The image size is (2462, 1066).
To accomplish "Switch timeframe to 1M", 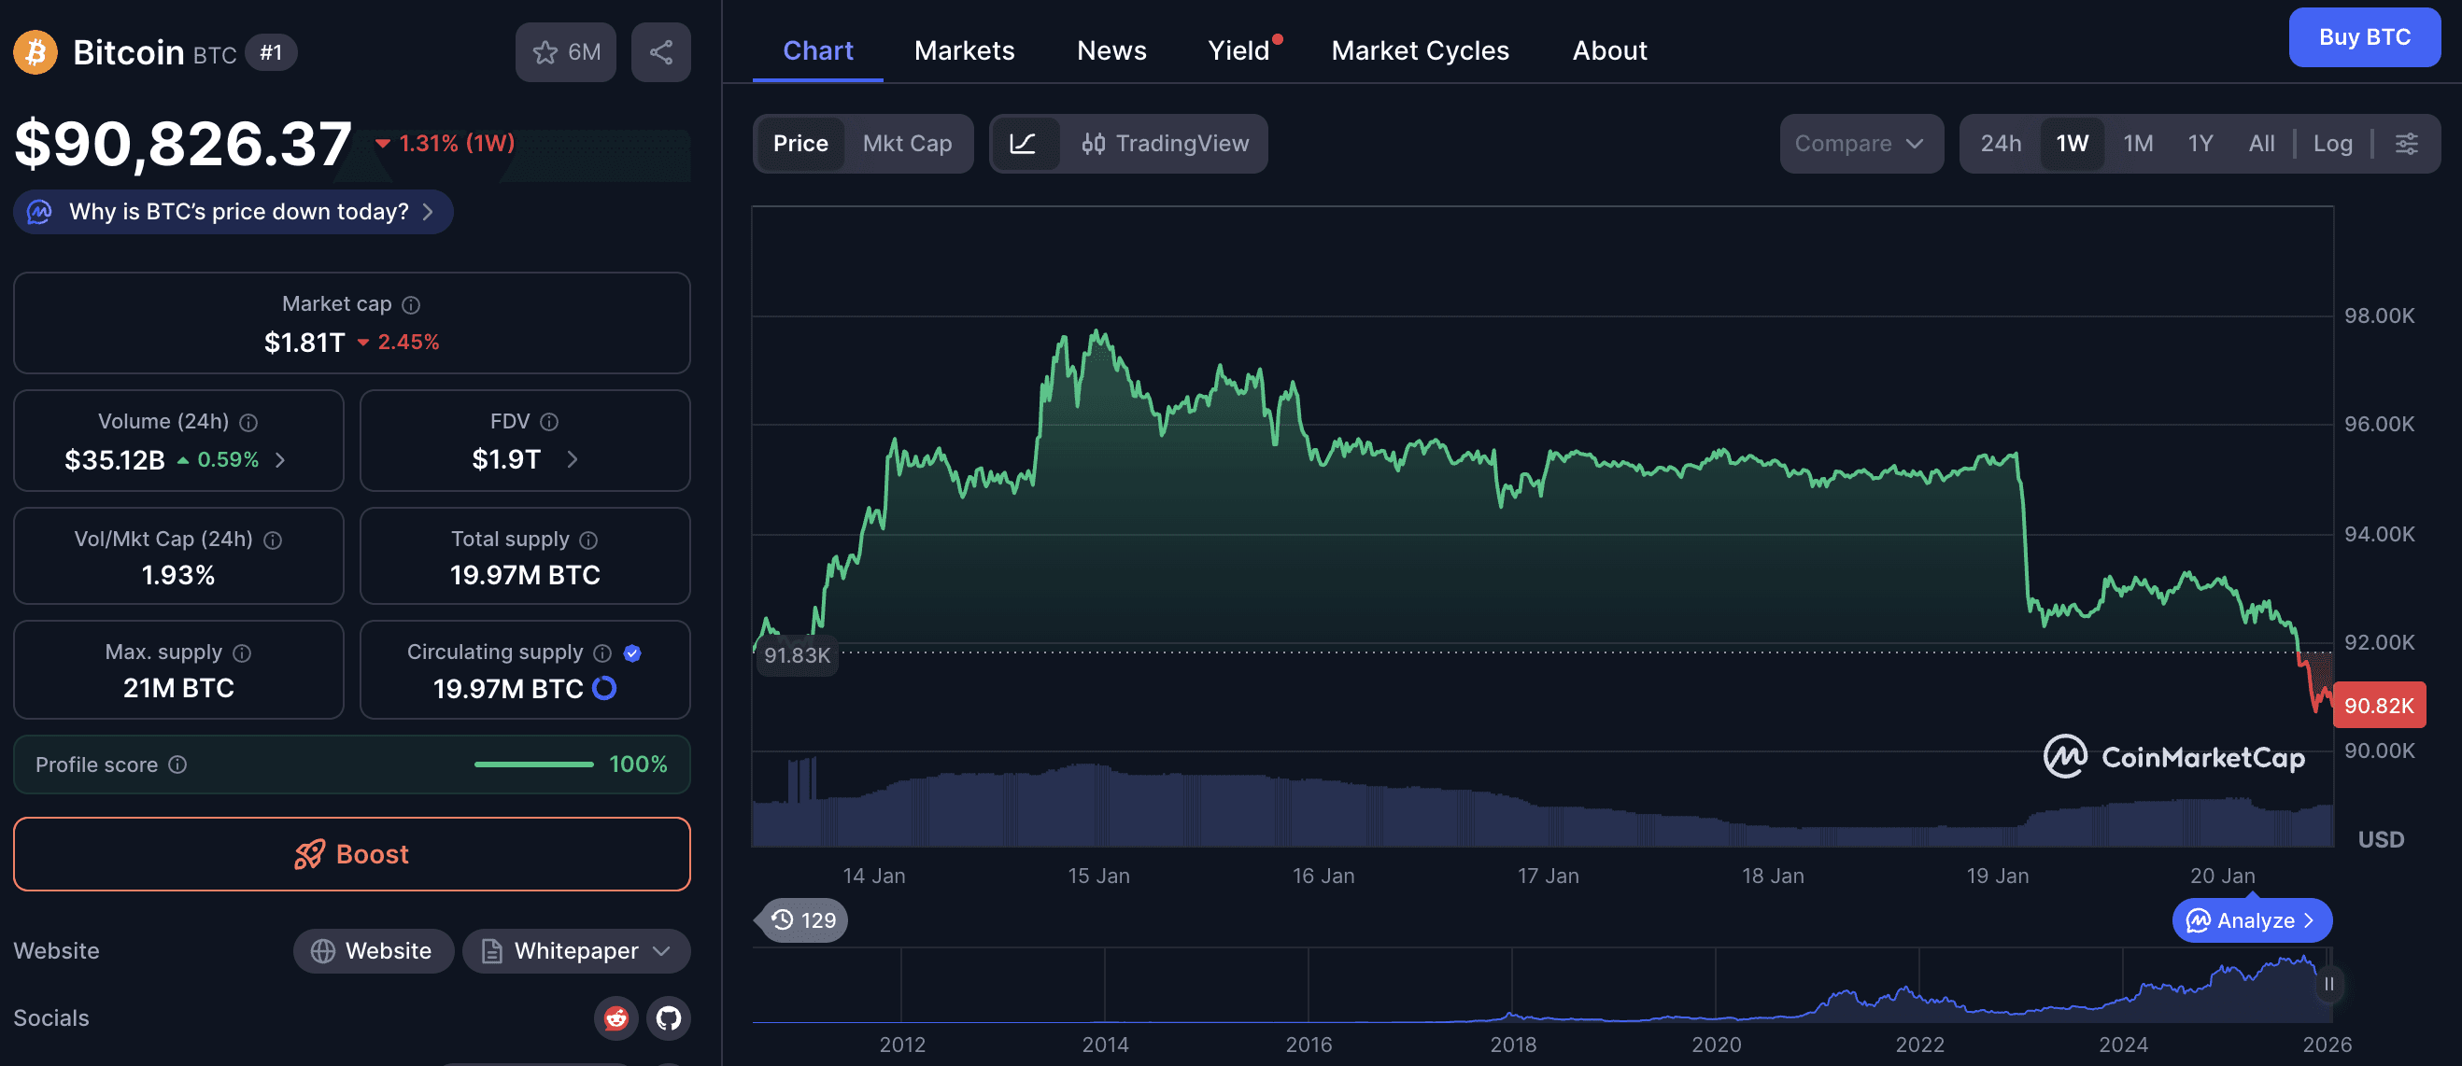I will (2138, 143).
